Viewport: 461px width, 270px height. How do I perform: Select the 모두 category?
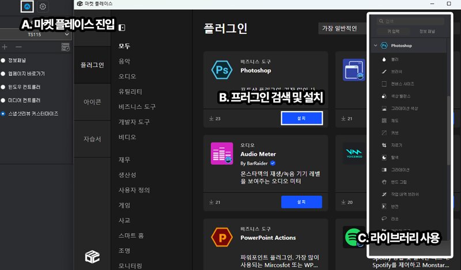click(x=124, y=46)
